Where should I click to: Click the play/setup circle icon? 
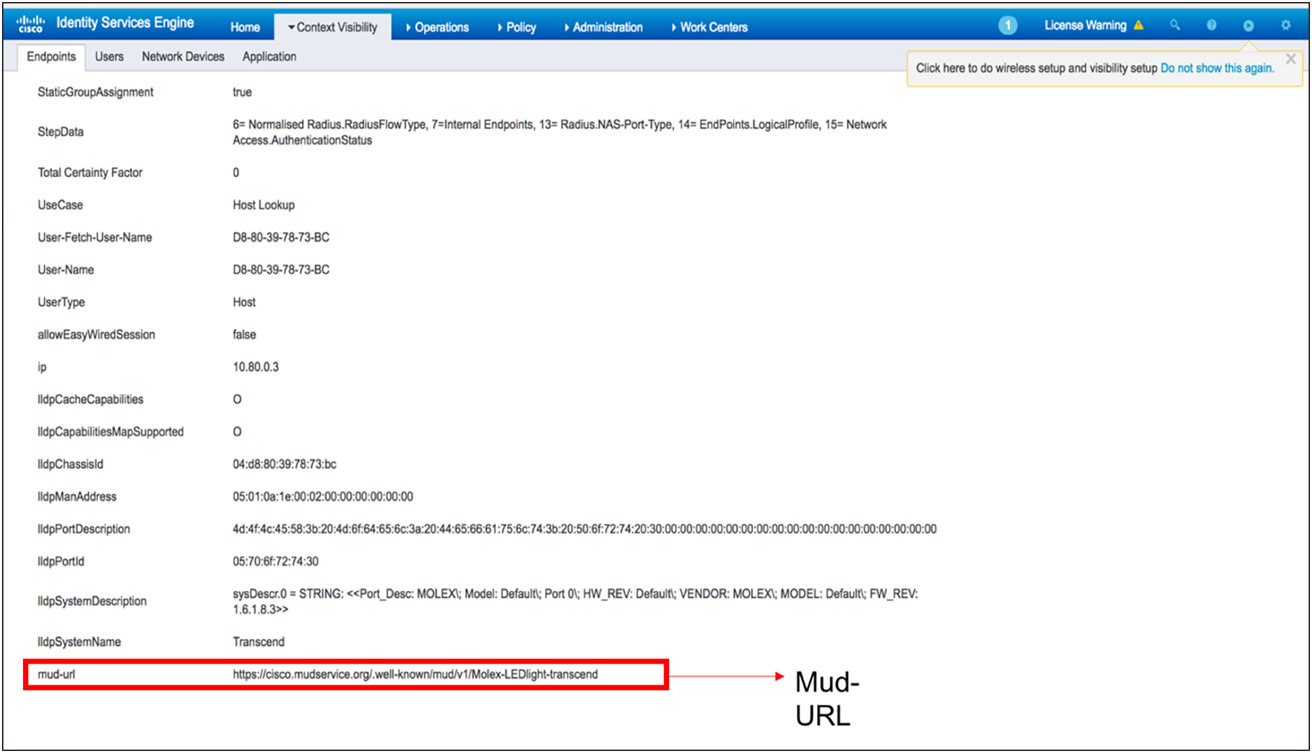(1248, 25)
